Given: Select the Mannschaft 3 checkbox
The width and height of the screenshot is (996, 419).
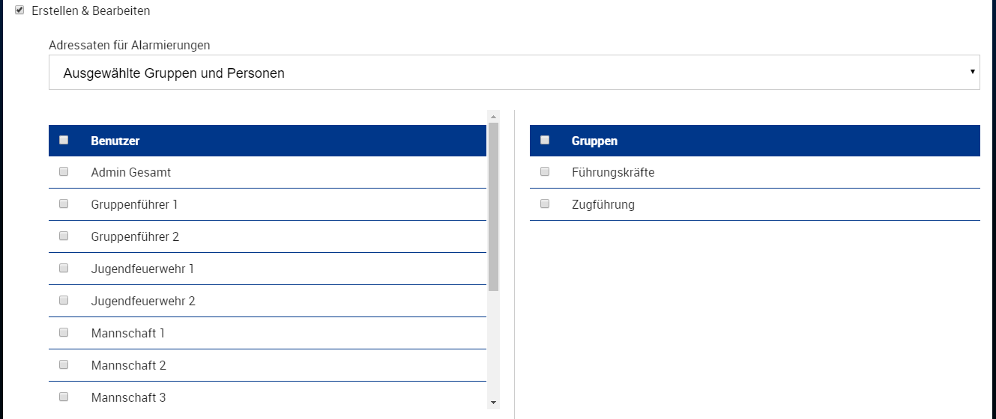Looking at the screenshot, I should click(64, 397).
